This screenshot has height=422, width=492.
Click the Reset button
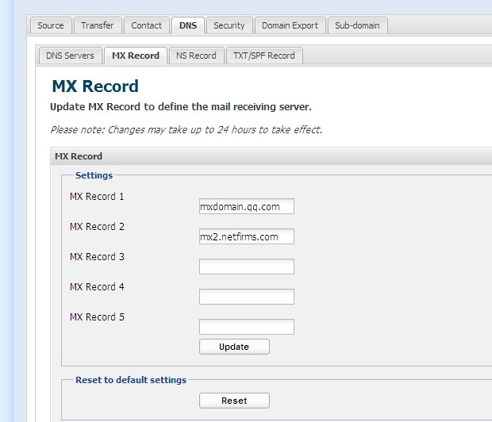pyautogui.click(x=234, y=401)
